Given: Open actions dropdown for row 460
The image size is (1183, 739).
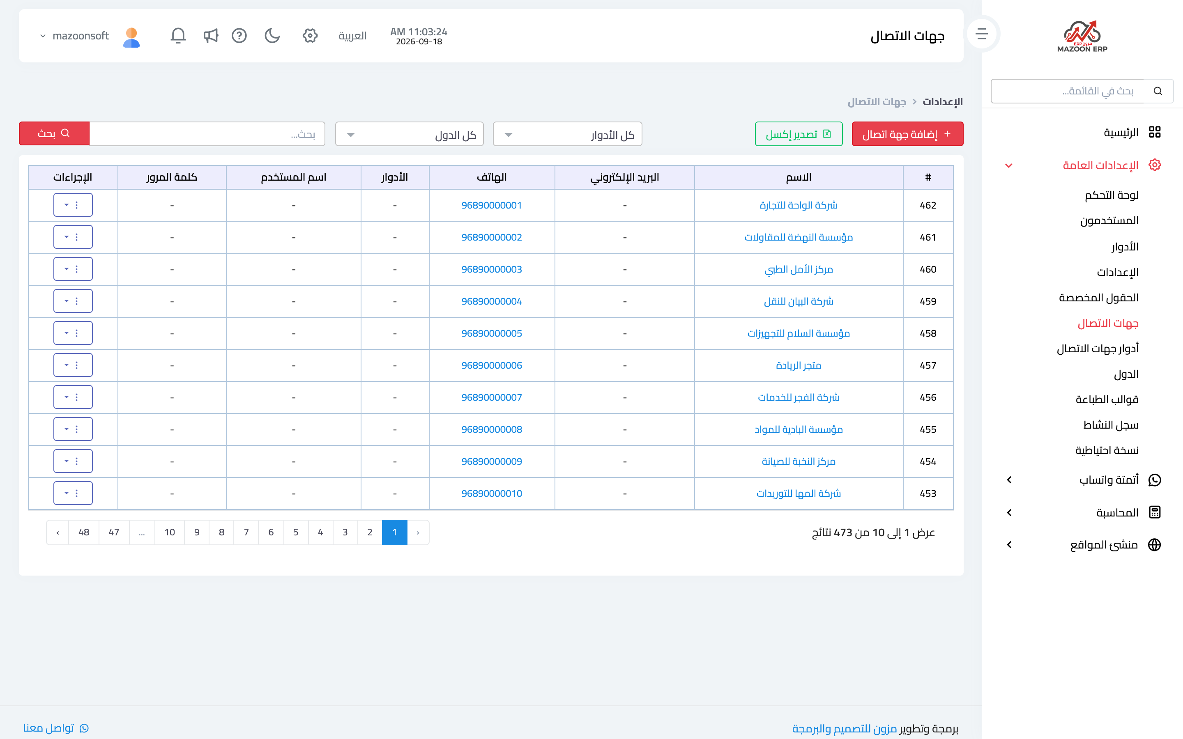Looking at the screenshot, I should [x=73, y=269].
